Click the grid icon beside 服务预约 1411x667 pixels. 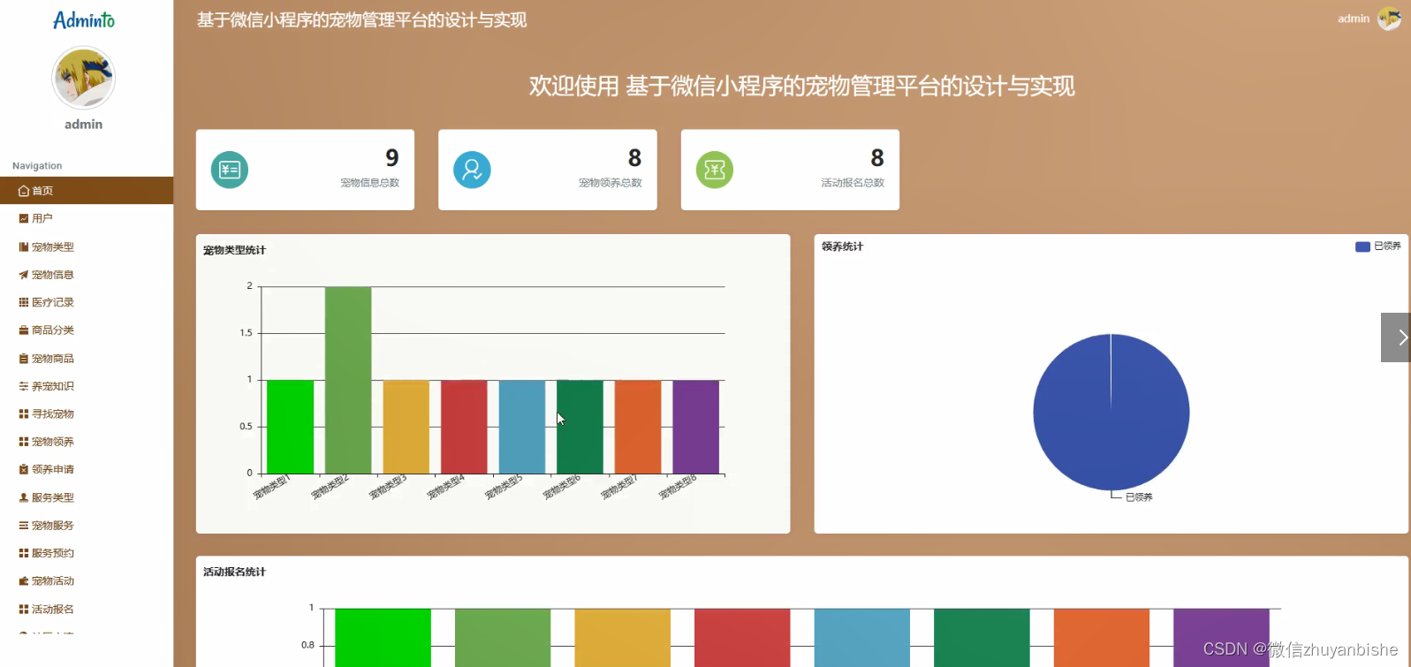(x=24, y=553)
